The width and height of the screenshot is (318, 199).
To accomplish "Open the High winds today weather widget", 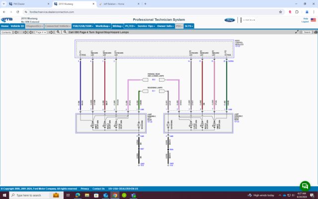I will tap(261, 195).
